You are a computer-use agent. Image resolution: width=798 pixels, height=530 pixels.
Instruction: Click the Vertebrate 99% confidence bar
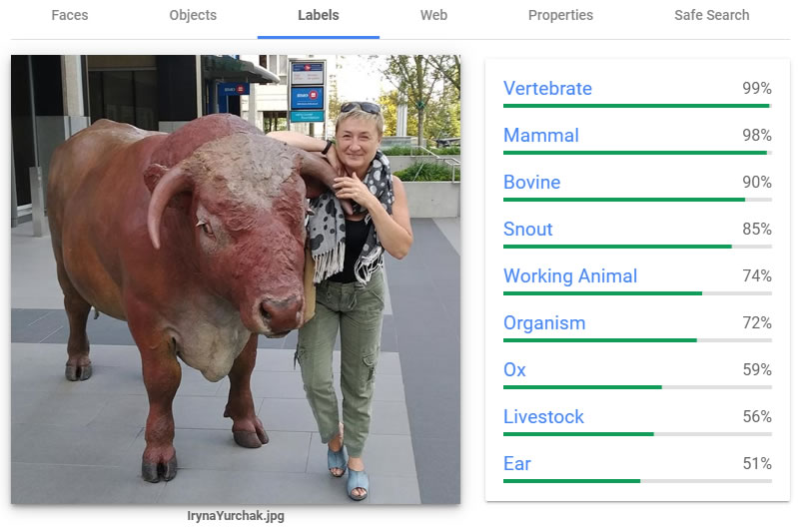coord(637,106)
